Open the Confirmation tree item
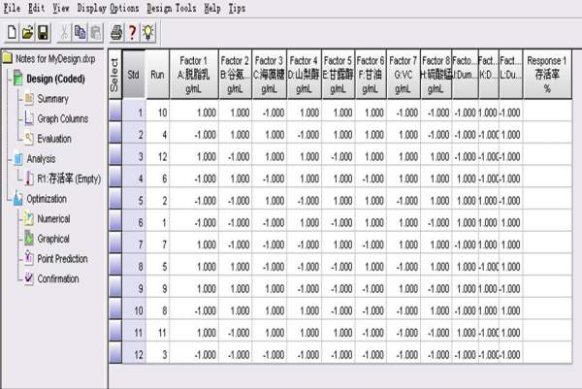The image size is (582, 389). coord(58,278)
